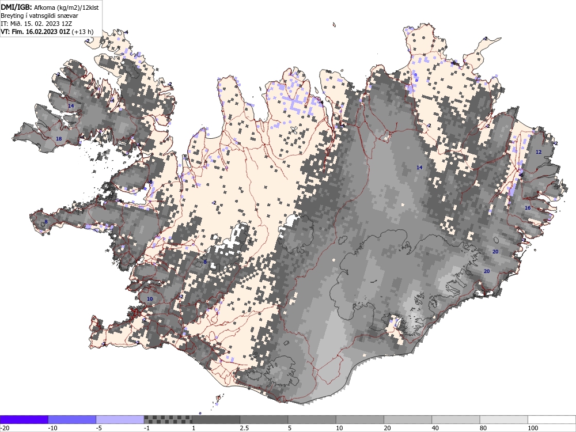The image size is (576, 432).
Task: Click the '40' legend tick label
Action: (435, 428)
